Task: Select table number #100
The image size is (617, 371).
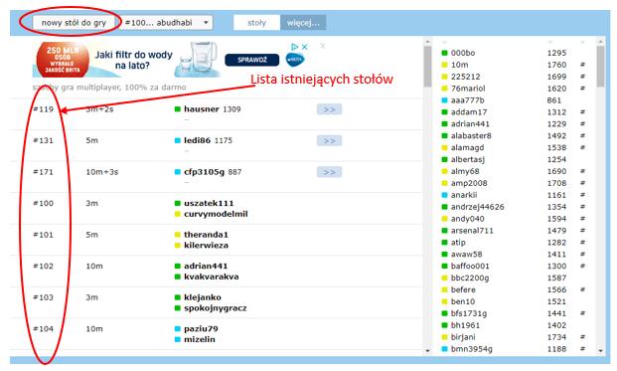Action: pos(44,203)
